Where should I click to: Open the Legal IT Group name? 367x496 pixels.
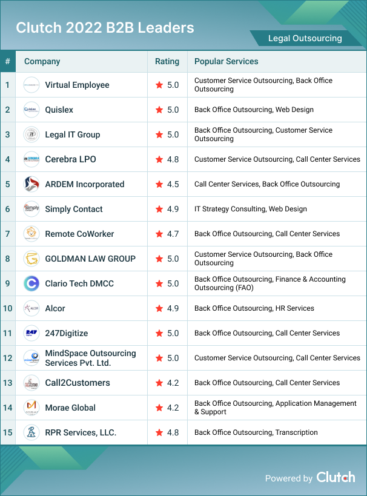click(73, 134)
